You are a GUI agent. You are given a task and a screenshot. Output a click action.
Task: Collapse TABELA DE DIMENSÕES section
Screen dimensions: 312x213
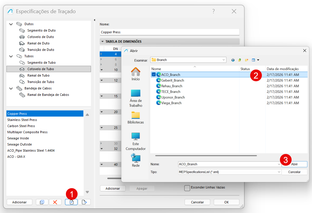[x=102, y=41]
